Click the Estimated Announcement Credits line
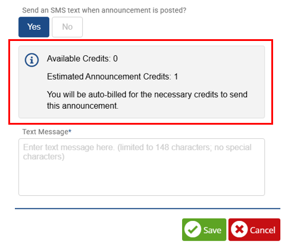Viewport: 285px width, 244px height. 112,77
